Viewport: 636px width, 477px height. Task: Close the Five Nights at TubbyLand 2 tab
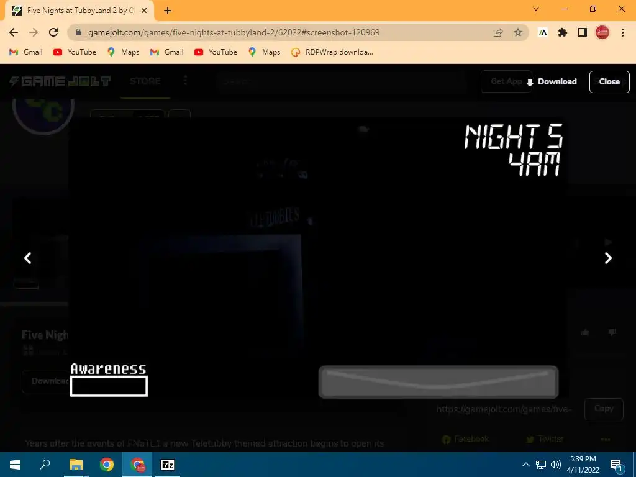pos(144,11)
